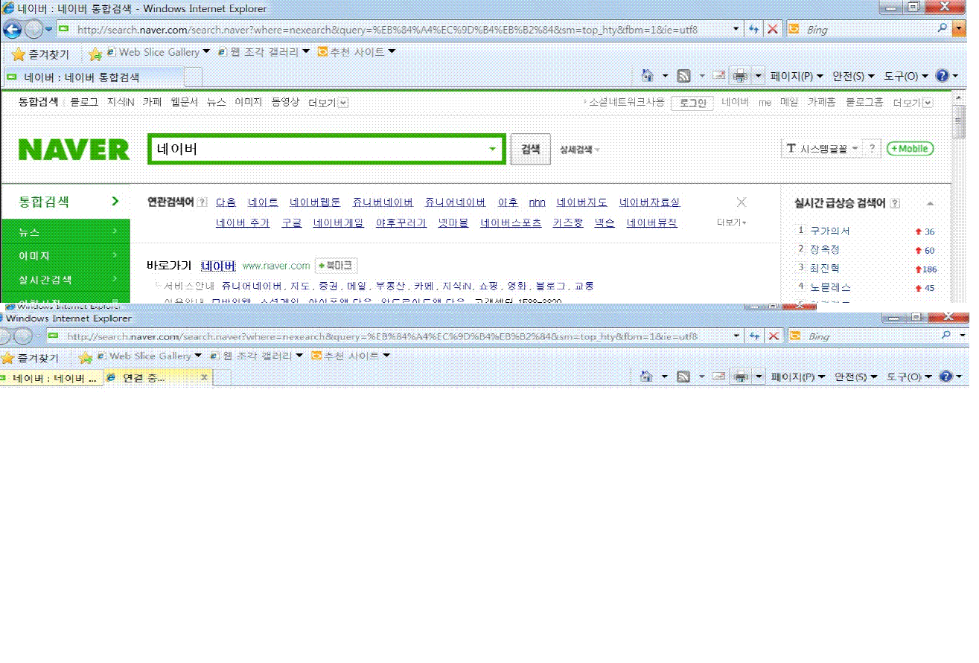Click RSS feeds icon in lower IE window
Screen dimensions: 979x663
click(x=683, y=377)
